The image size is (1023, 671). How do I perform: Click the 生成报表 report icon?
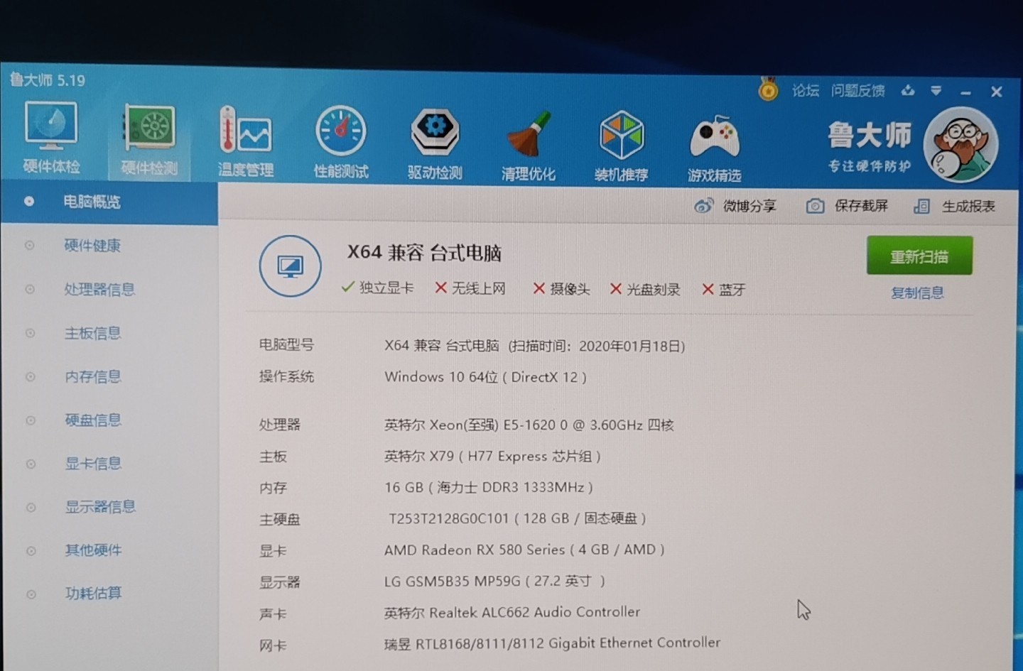[921, 205]
